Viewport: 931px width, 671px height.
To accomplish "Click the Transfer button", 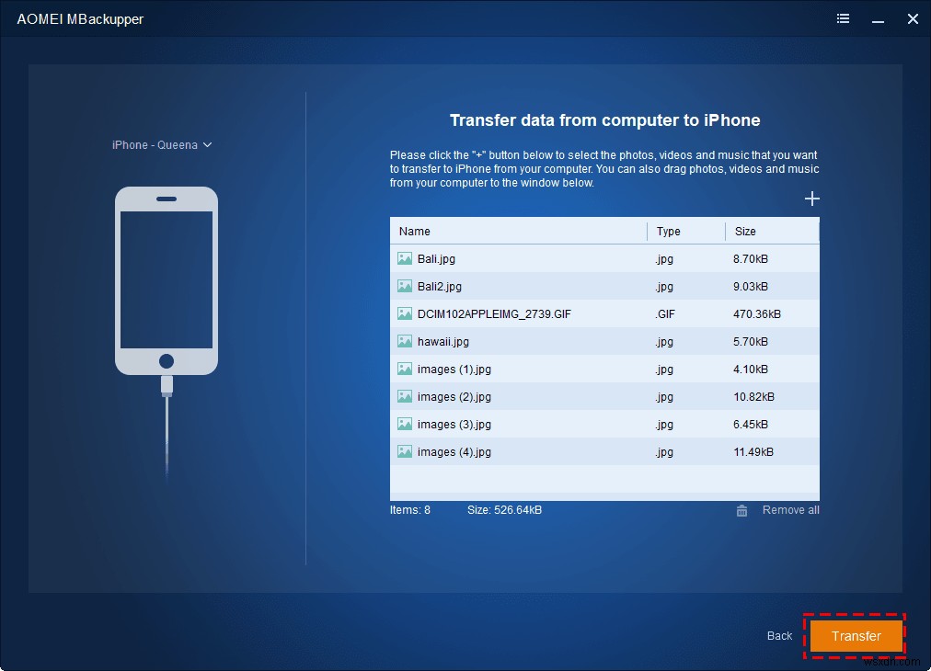I will tap(855, 635).
